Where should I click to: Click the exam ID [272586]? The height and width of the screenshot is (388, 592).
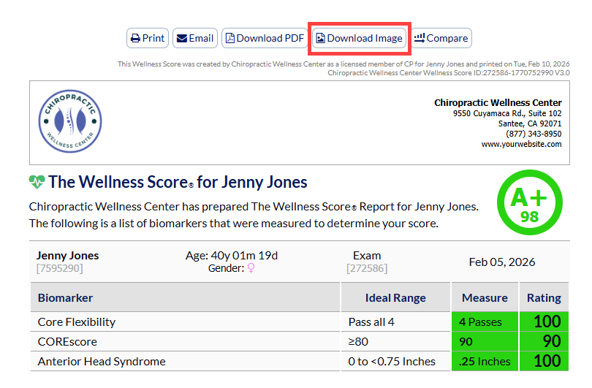367,268
